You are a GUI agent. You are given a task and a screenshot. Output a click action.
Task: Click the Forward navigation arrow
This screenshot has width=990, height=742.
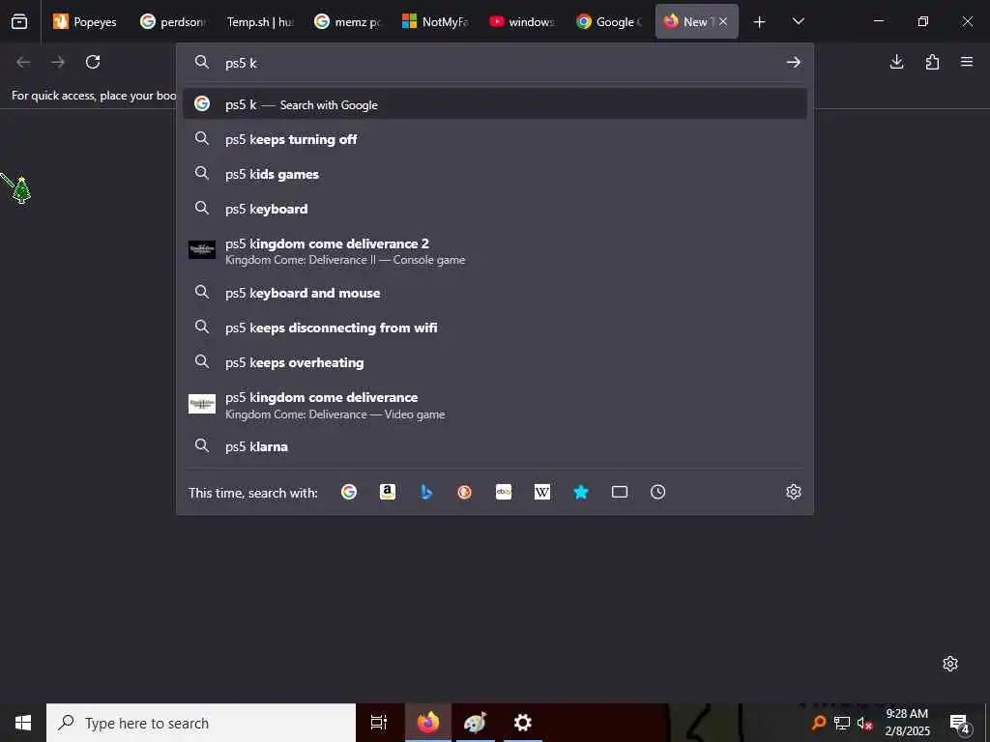(x=58, y=62)
